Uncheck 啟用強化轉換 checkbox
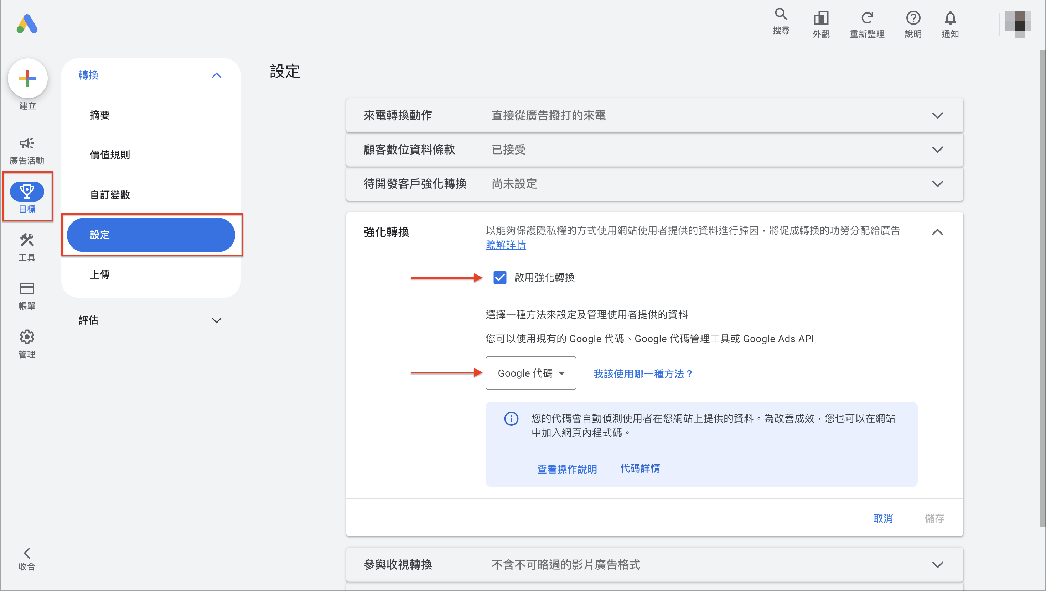Image resolution: width=1046 pixels, height=591 pixels. coord(499,278)
